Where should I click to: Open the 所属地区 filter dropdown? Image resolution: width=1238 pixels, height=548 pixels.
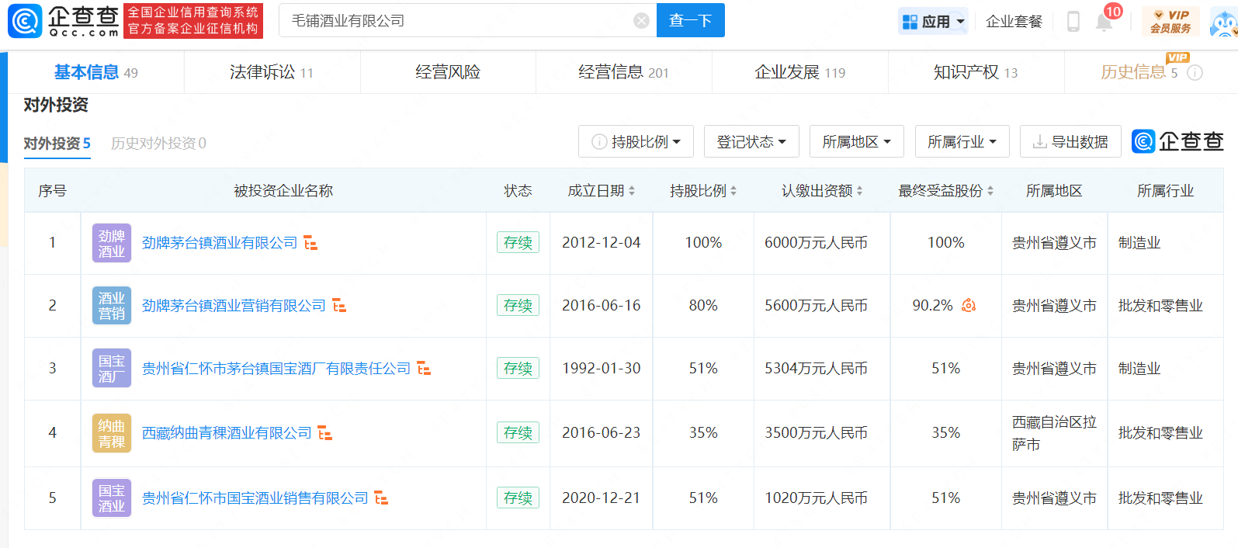pyautogui.click(x=856, y=141)
